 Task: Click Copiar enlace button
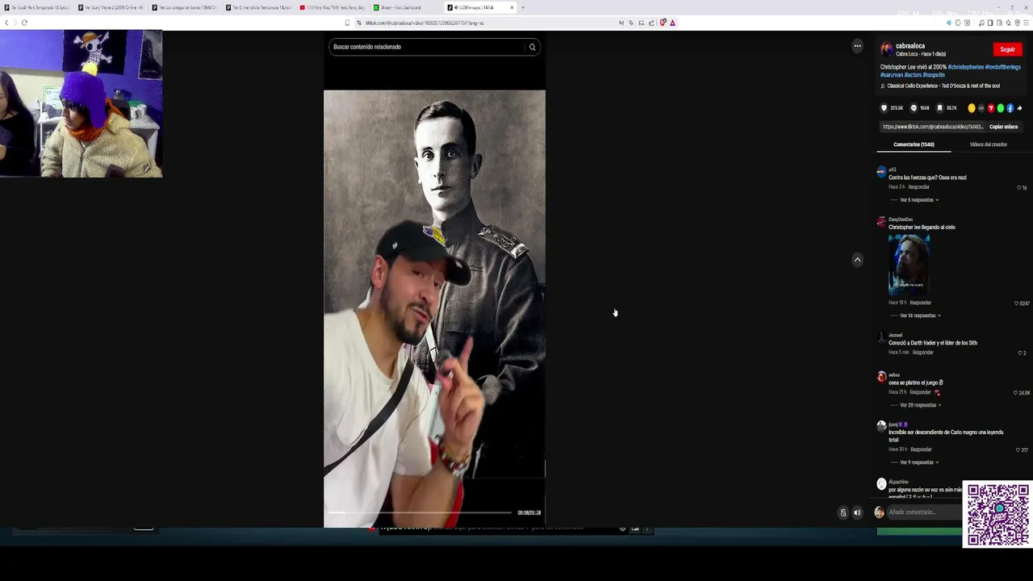1003,127
